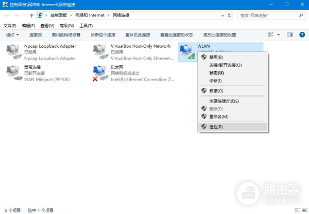Choose 诊断(I) from context menu
The height and width of the screenshot is (214, 309).
(233, 81)
